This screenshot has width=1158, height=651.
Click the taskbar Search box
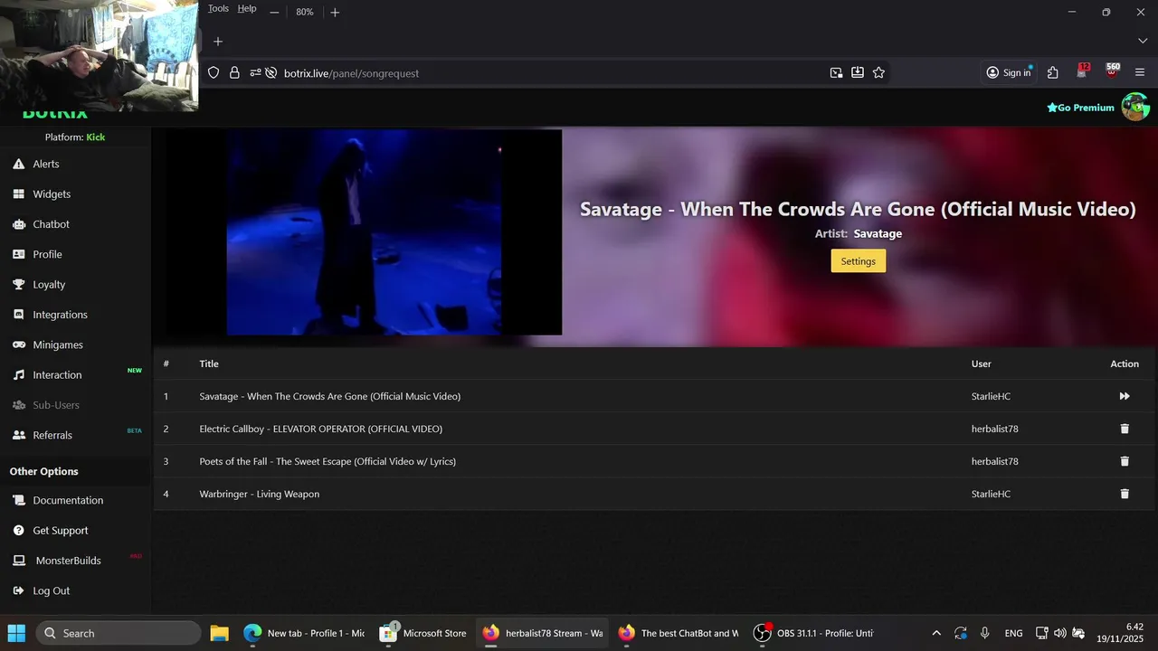pyautogui.click(x=119, y=633)
